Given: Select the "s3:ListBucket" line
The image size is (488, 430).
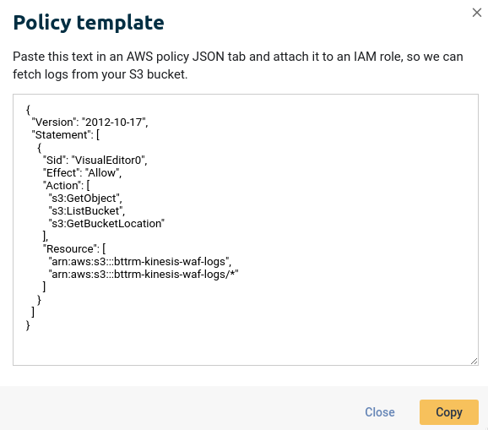Looking at the screenshot, I should [x=86, y=211].
